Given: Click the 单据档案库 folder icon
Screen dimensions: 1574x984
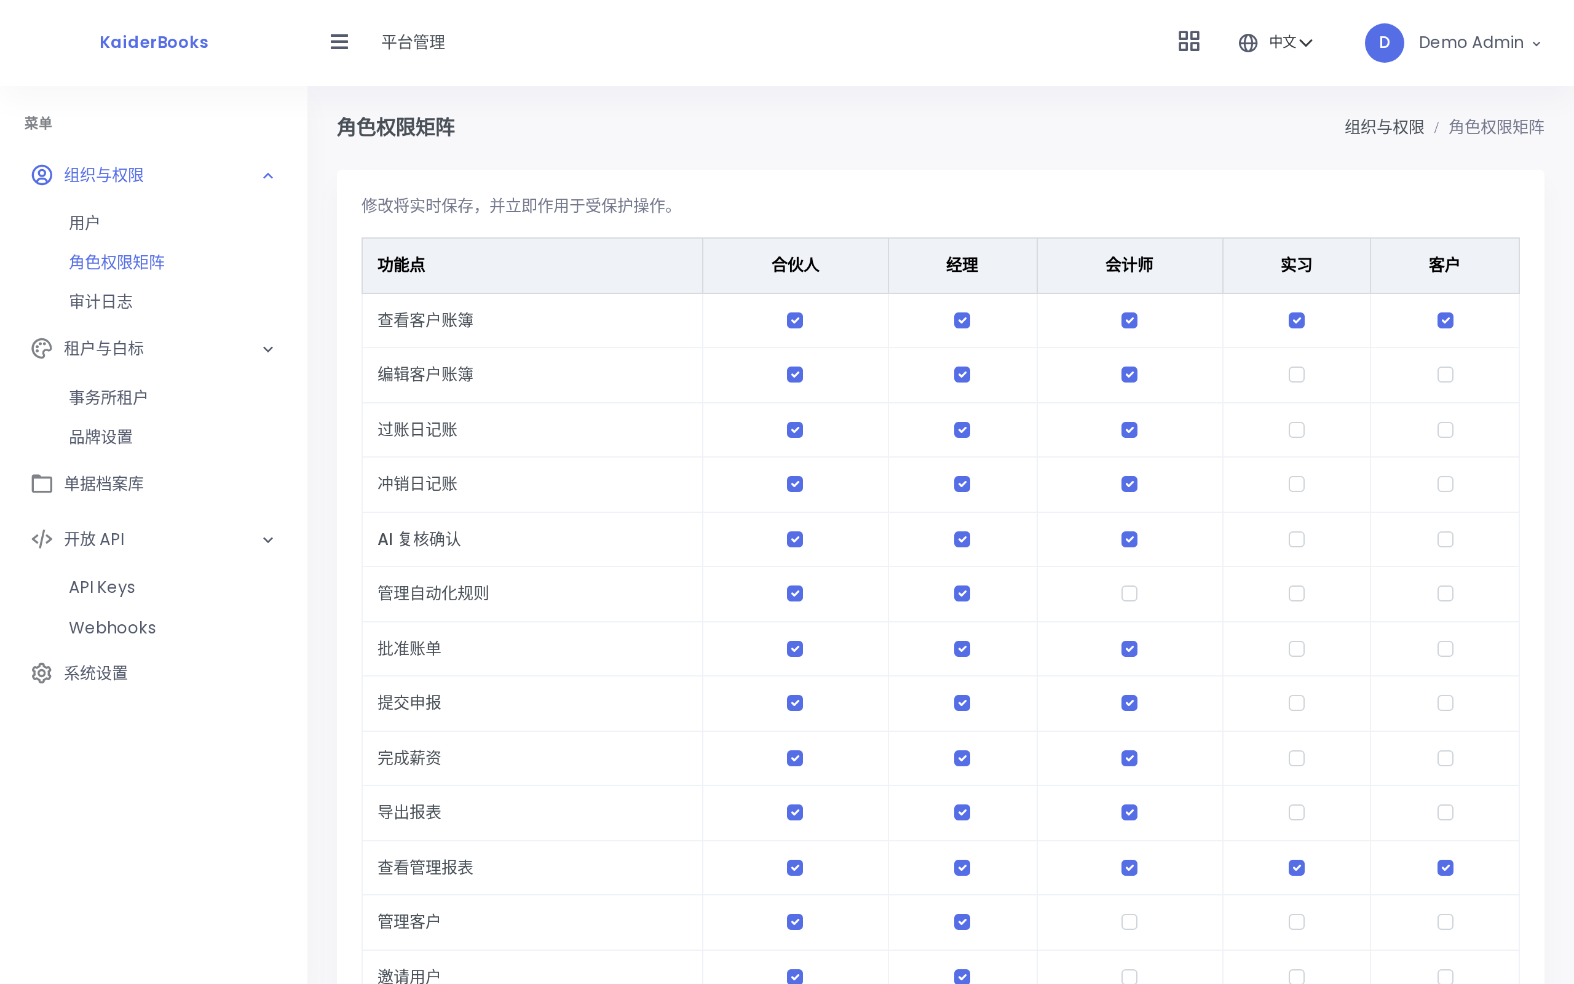Looking at the screenshot, I should 42,483.
